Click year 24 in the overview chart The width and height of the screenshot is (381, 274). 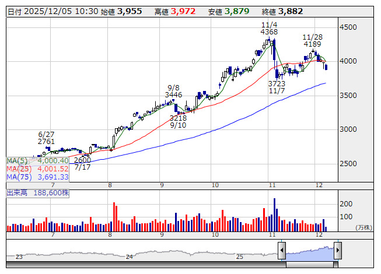pos(130,257)
